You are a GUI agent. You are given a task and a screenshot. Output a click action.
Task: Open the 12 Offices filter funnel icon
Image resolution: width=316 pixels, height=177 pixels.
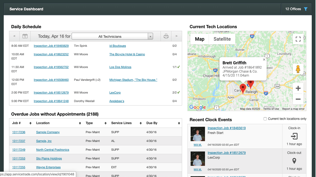click(306, 9)
